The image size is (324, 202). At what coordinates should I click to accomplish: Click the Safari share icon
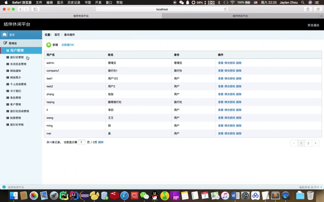[308, 9]
